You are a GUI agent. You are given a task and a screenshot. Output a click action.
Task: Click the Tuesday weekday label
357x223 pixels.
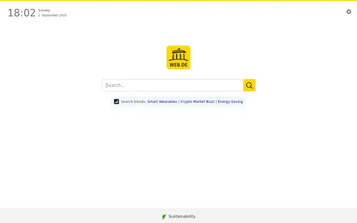[44, 10]
